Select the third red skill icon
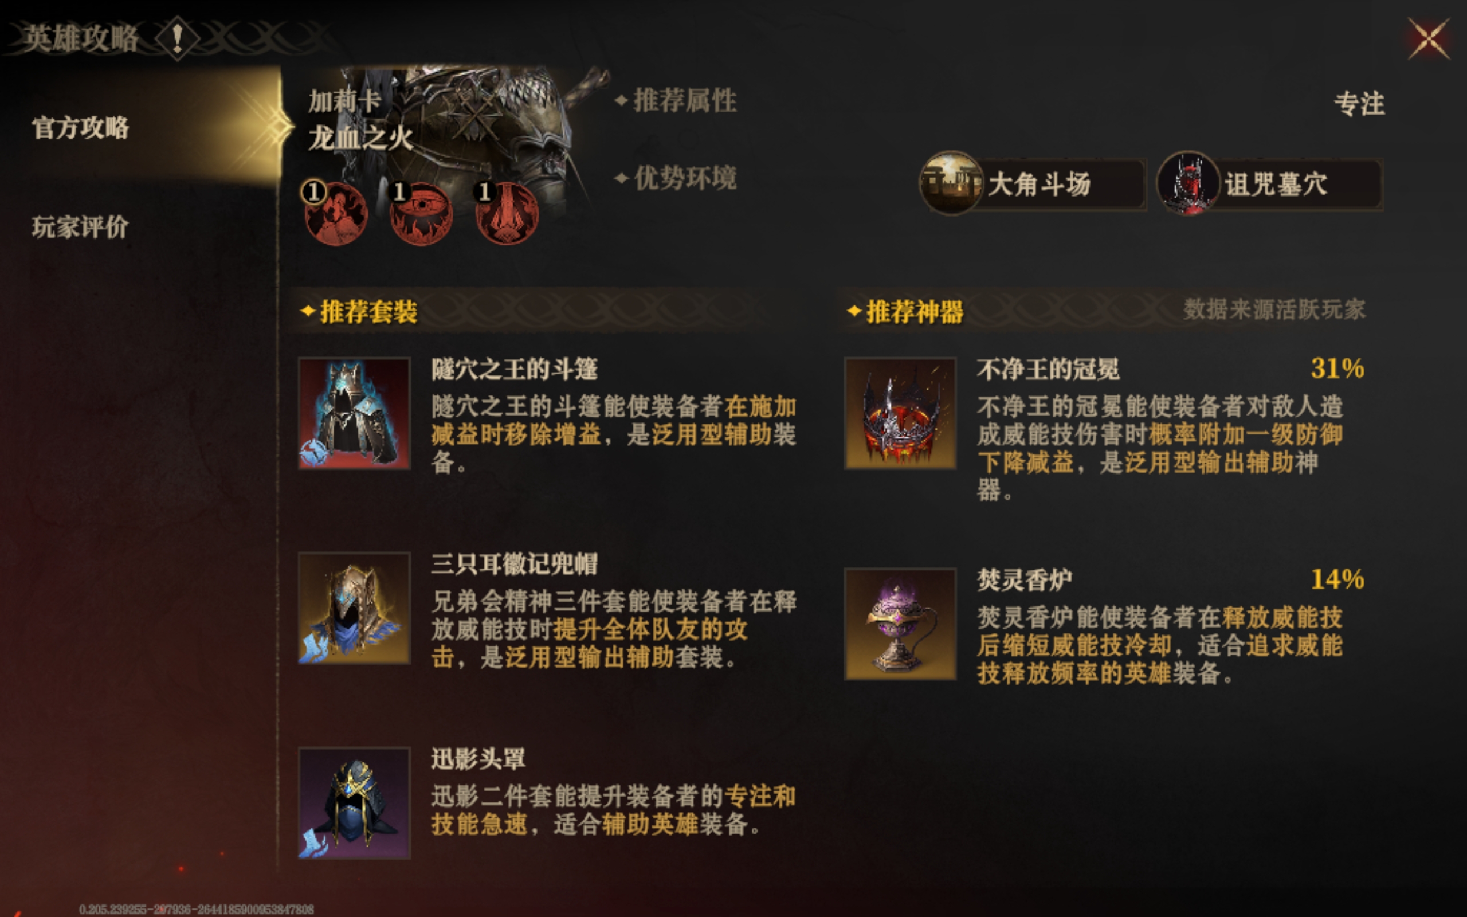The width and height of the screenshot is (1467, 917). coord(505,212)
